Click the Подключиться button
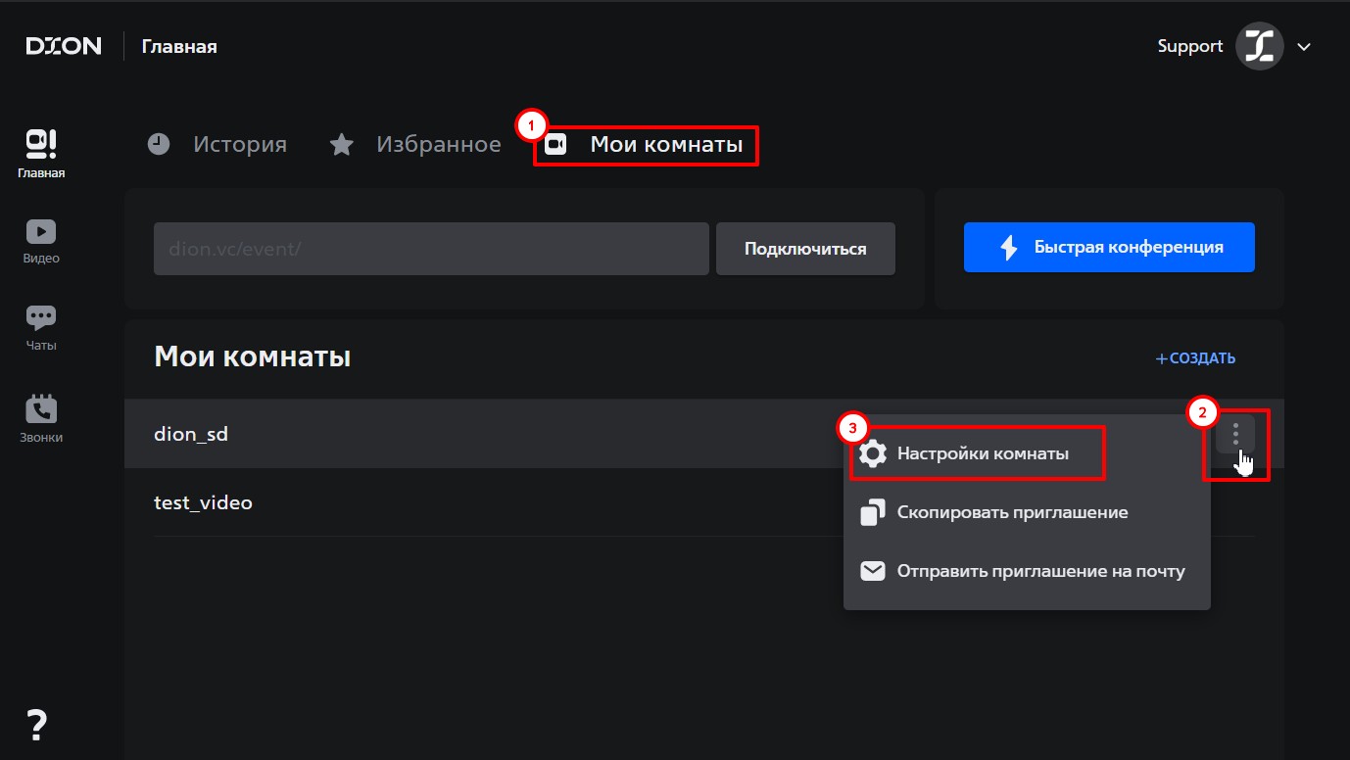The image size is (1350, 760). 805,249
